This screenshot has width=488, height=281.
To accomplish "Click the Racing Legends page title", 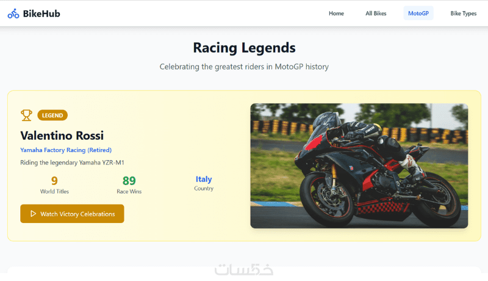I will coord(245,48).
